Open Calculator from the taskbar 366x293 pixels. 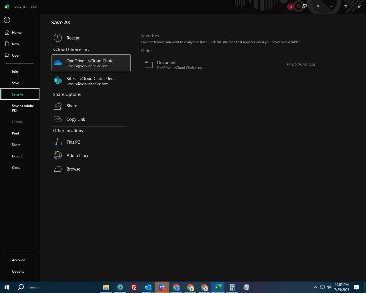232,287
